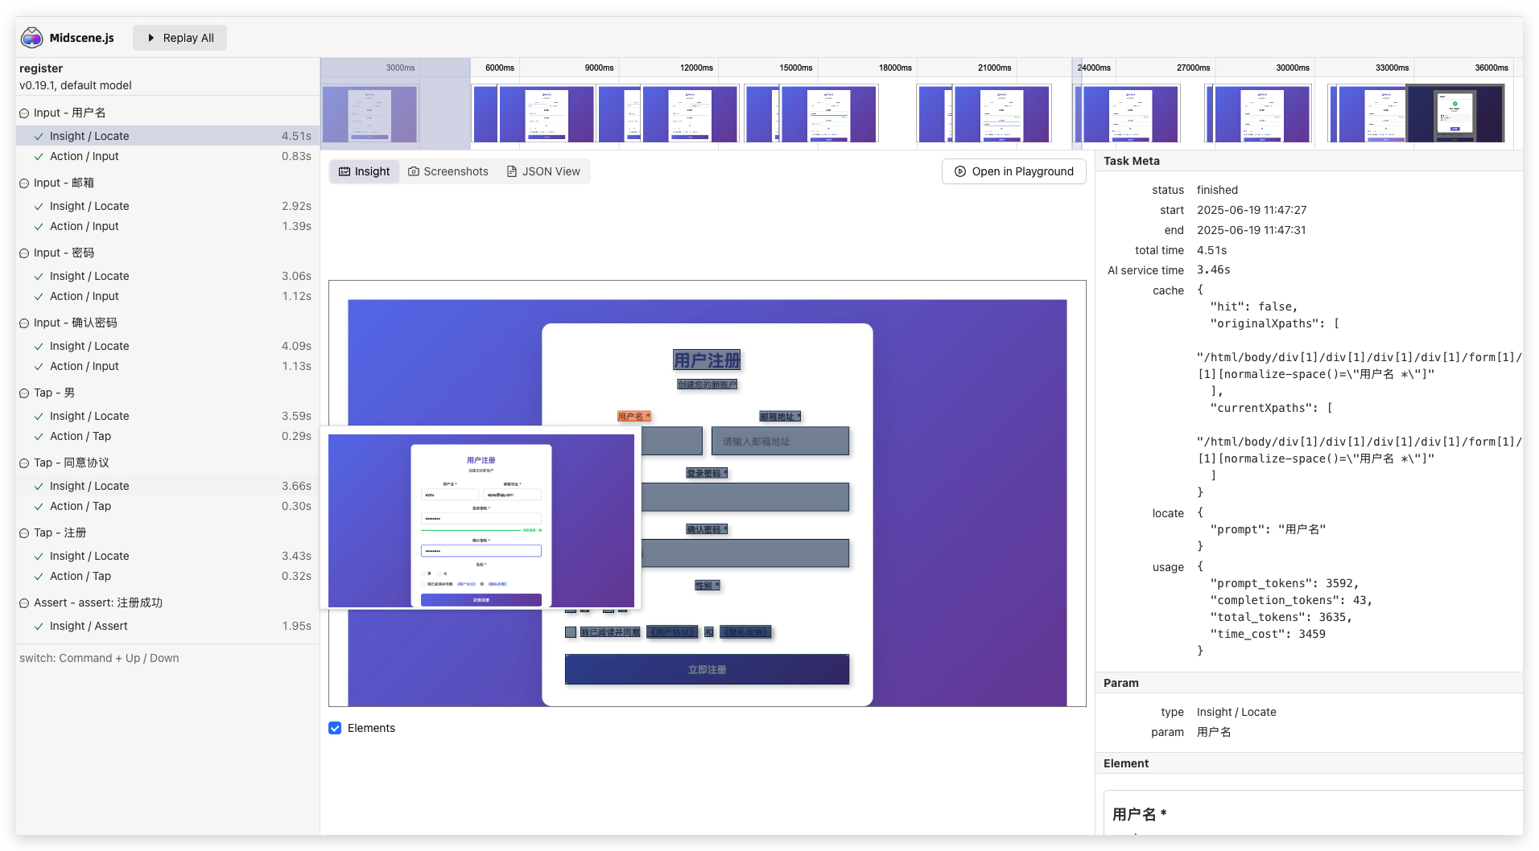Select Insight / Locate task taking 2.92s
This screenshot has width=1539, height=851.
point(167,206)
